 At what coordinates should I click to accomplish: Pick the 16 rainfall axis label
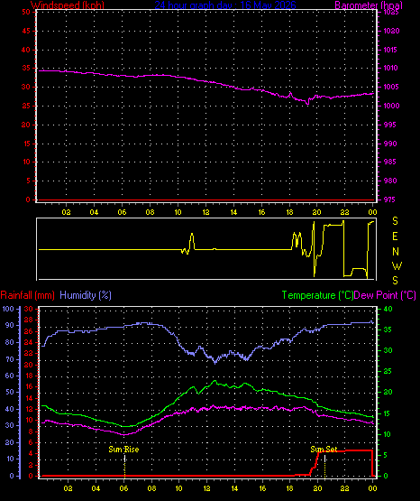point(29,386)
